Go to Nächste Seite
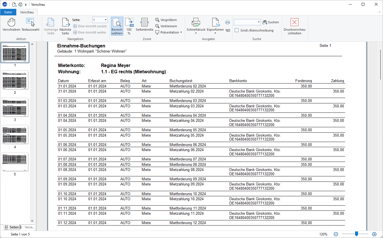Image resolution: width=383 pixels, height=238 pixels. pyautogui.click(x=65, y=26)
